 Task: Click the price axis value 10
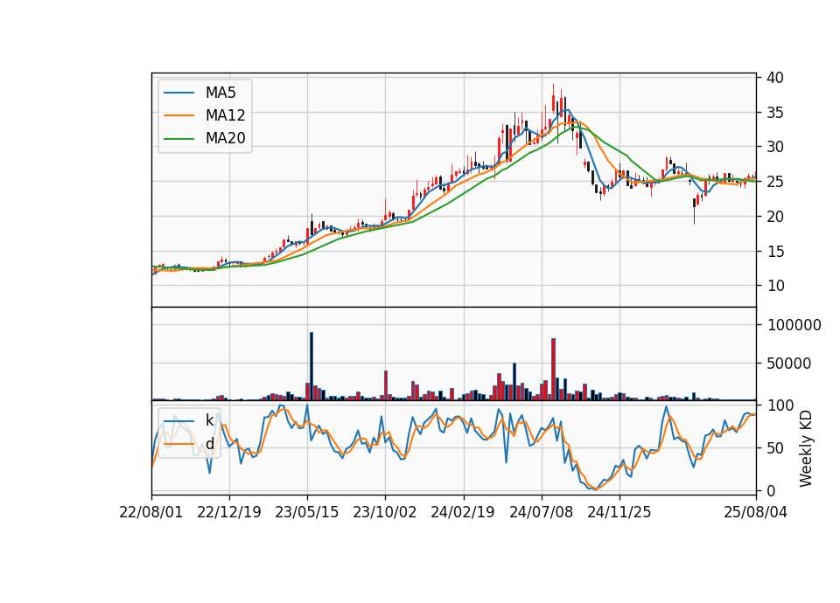point(775,286)
